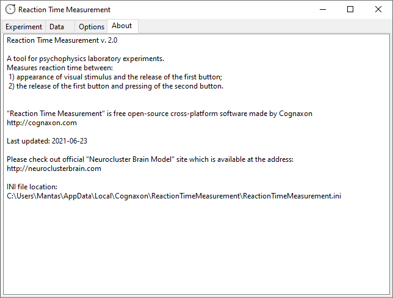Viewport: 393px width, 298px height.
Task: Click the http://cognaxon.com address text
Action: point(42,123)
